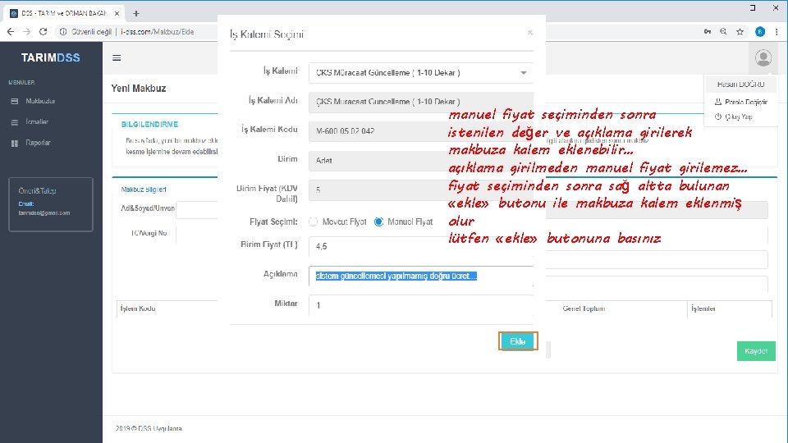Click the Ad&Soyad/Unvan input field

point(197,210)
